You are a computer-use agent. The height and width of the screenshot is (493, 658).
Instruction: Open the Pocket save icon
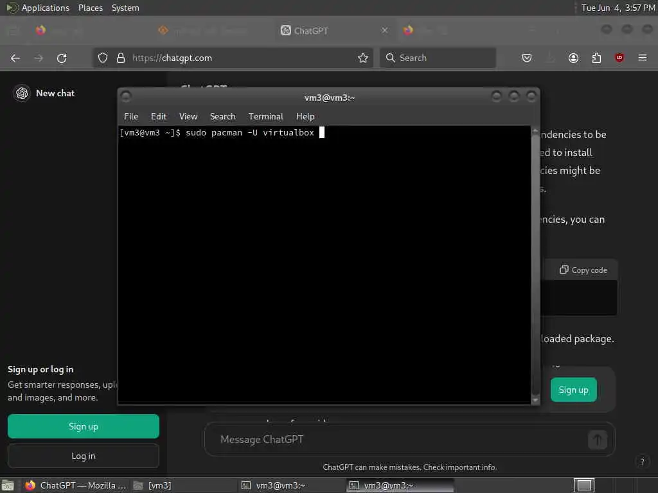point(527,58)
